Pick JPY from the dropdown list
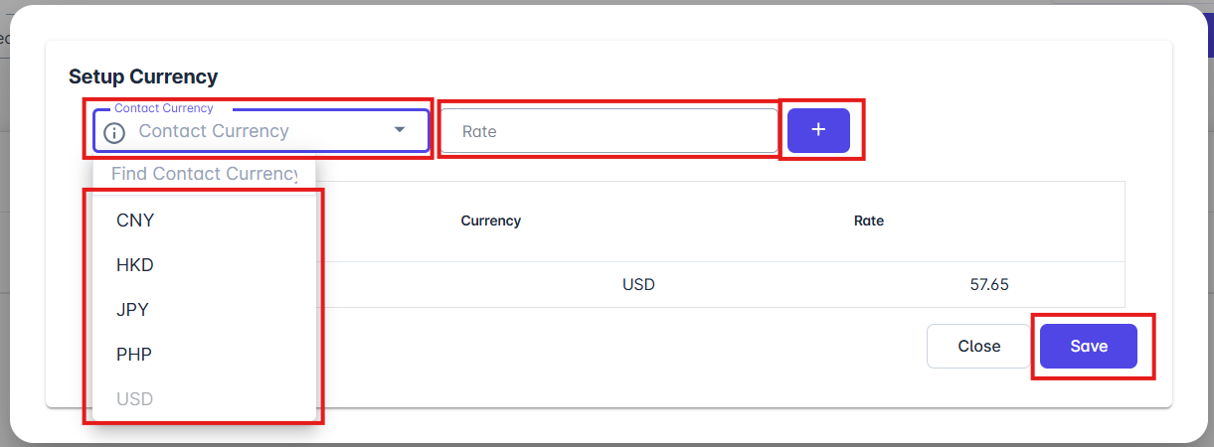Image resolution: width=1214 pixels, height=447 pixels. point(132,310)
